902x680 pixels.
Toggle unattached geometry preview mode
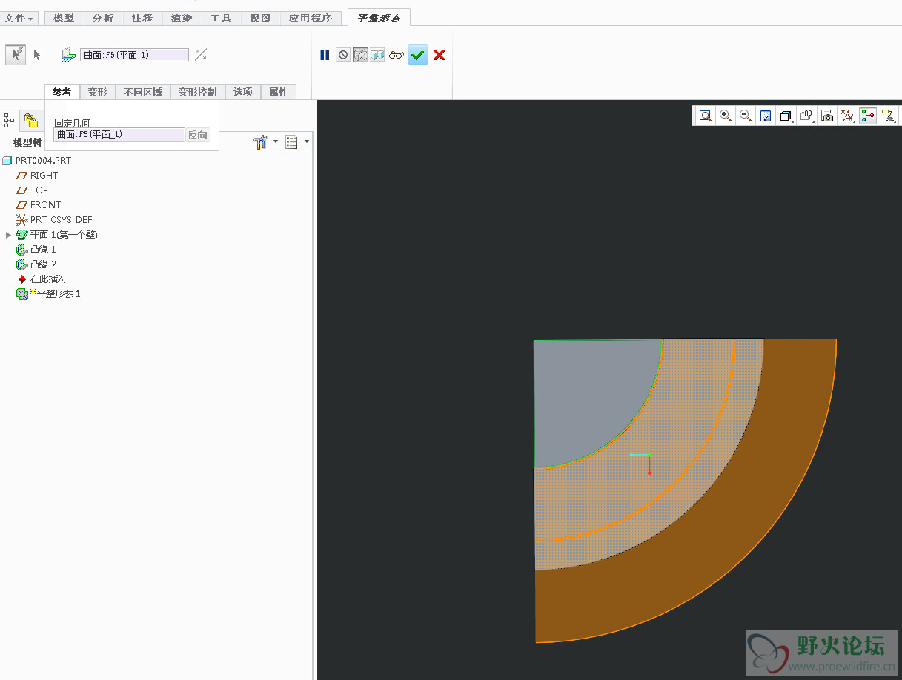pos(377,55)
